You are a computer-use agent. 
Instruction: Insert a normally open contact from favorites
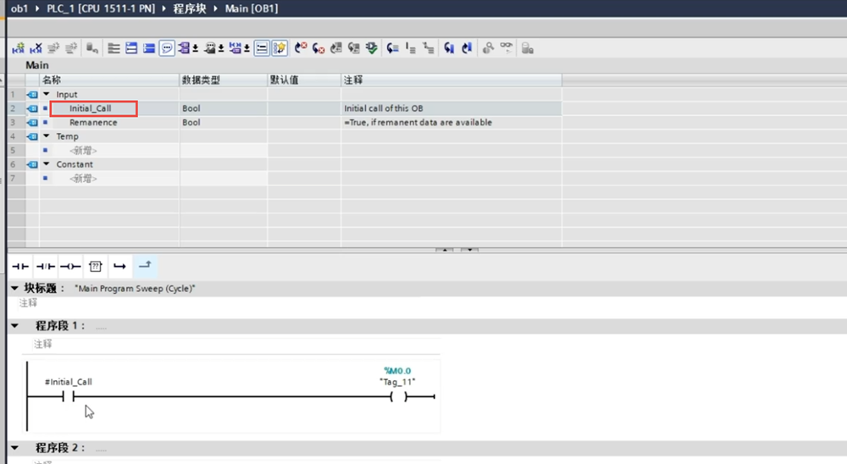point(19,266)
